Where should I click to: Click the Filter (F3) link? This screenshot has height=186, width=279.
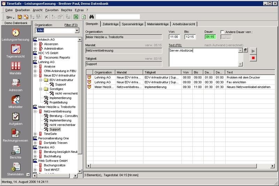(71, 25)
